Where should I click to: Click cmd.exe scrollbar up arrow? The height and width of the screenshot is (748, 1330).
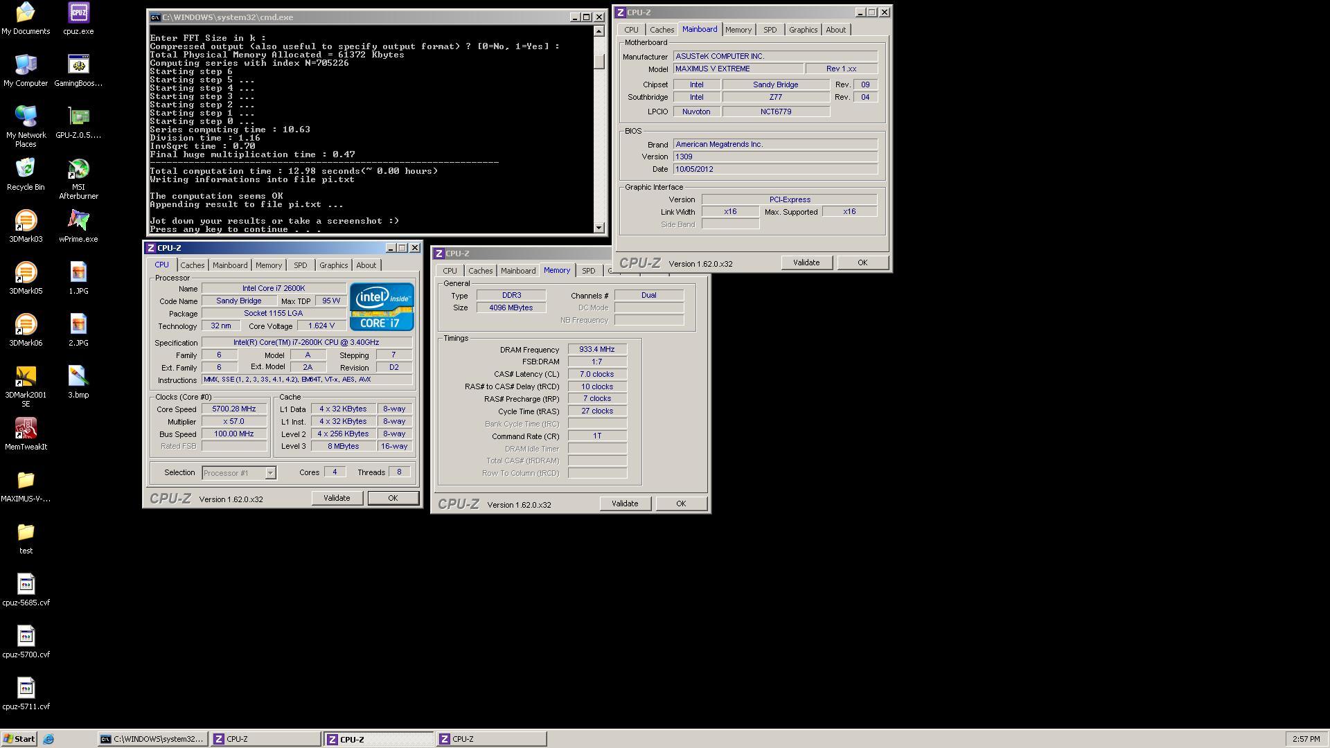click(599, 31)
